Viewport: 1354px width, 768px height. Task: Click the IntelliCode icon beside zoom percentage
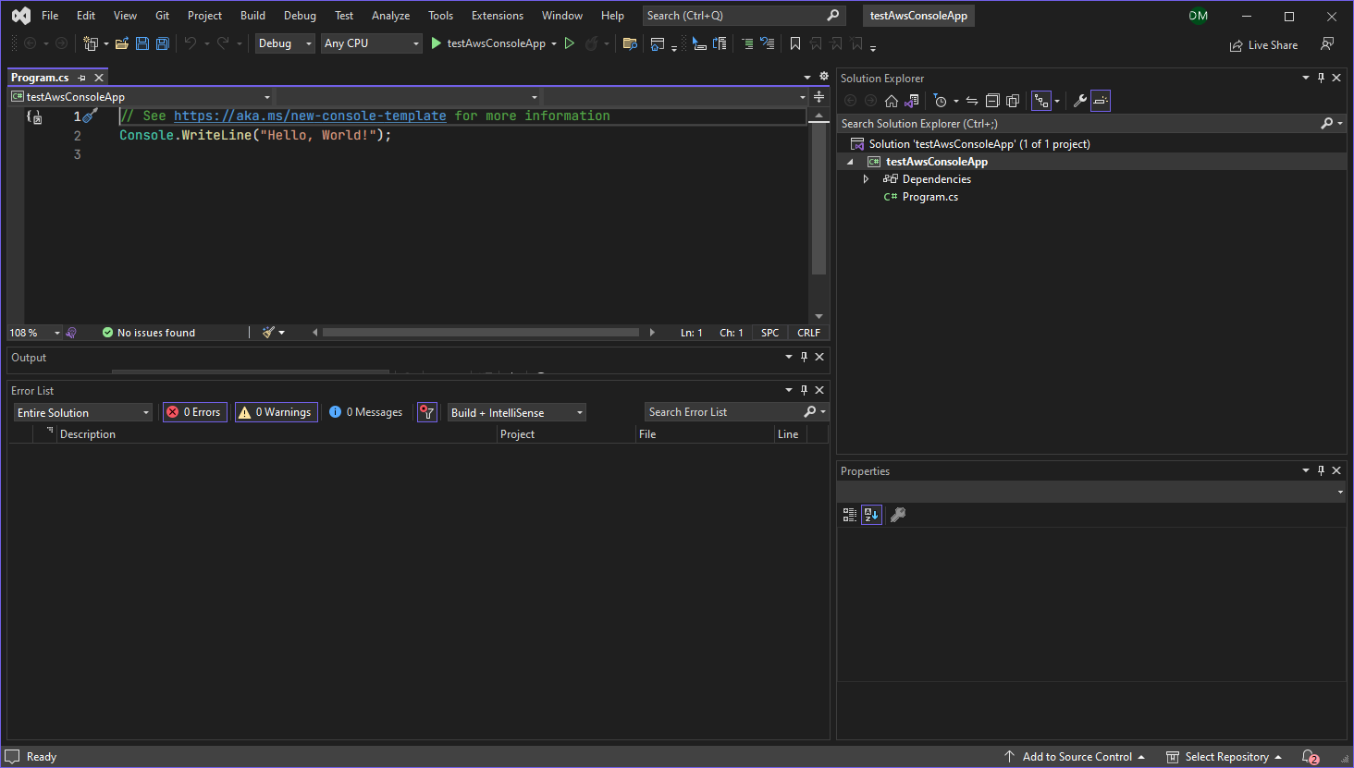click(x=71, y=332)
